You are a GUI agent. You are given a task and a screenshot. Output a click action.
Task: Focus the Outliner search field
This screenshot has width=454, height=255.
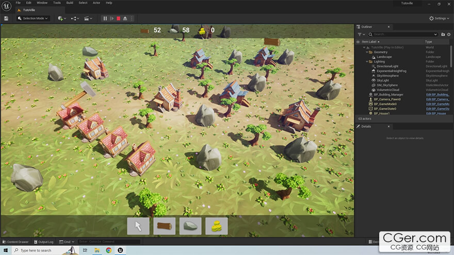402,35
